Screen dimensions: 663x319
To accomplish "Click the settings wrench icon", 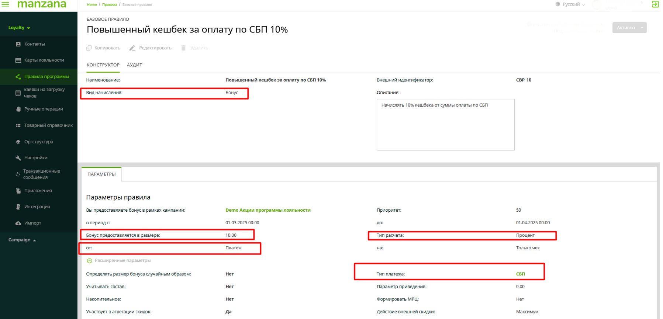I will [18, 158].
